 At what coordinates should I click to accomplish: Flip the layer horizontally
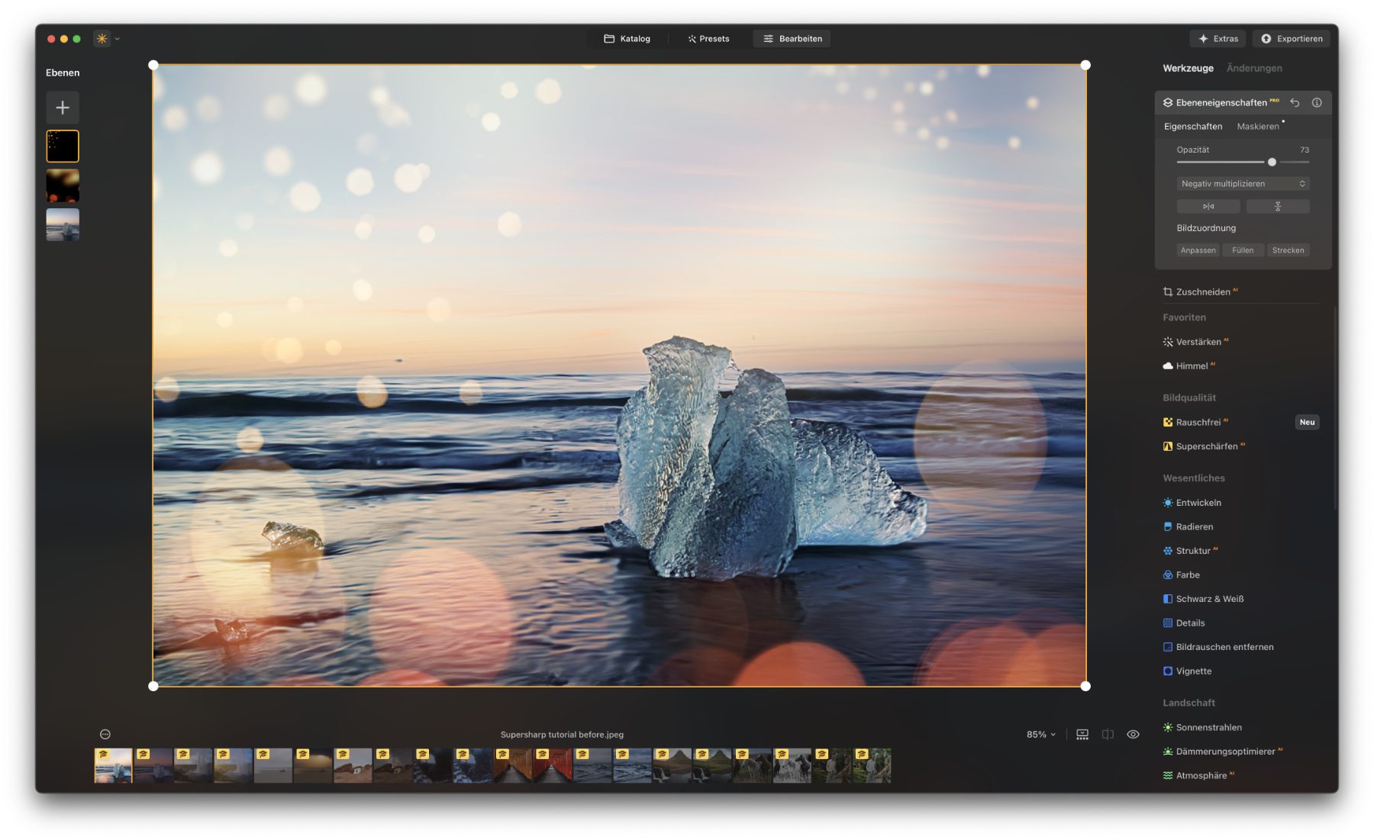coord(1208,207)
